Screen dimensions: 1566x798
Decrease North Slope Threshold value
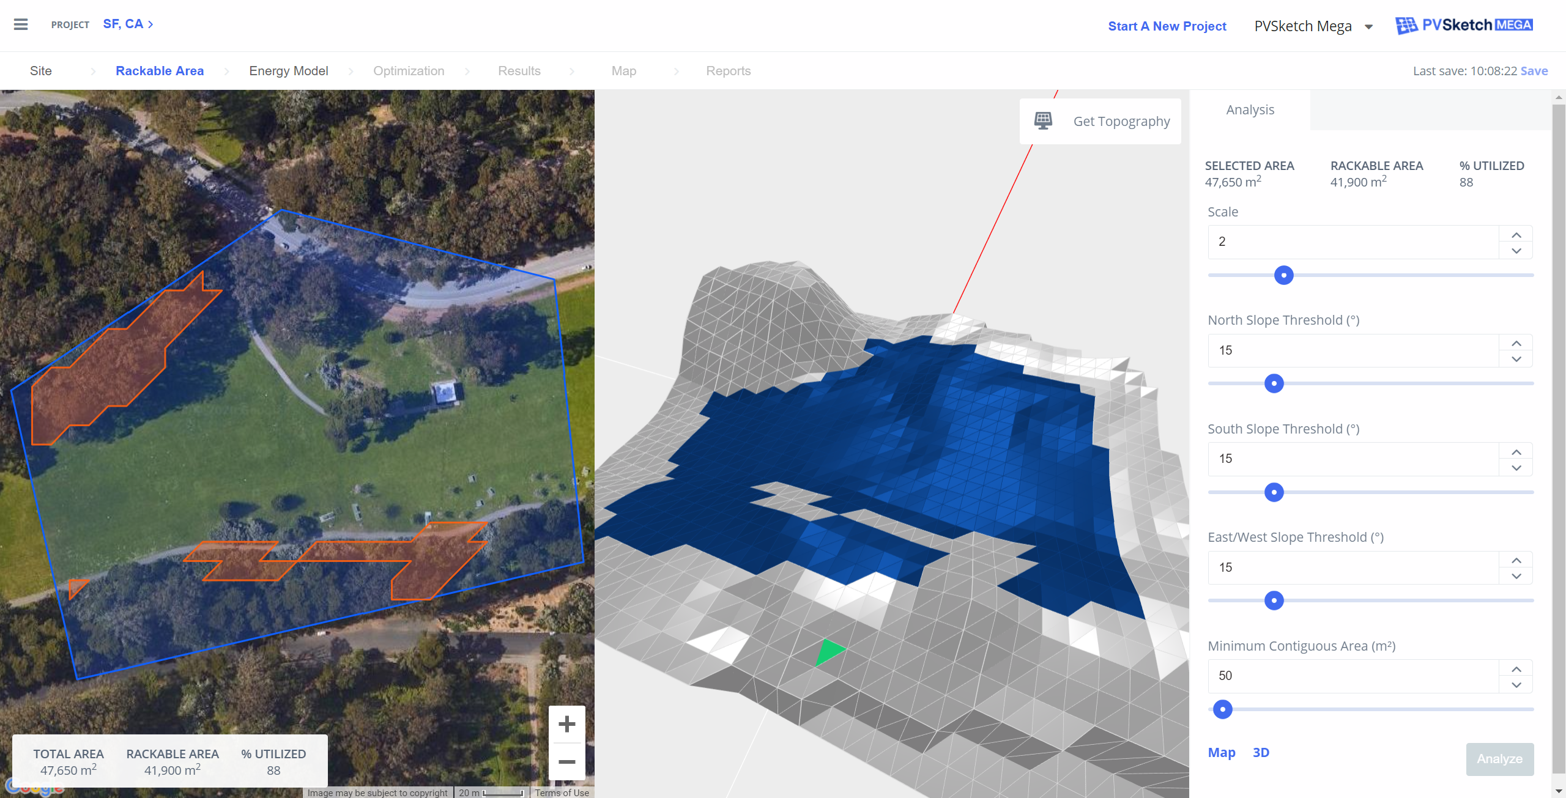[x=1516, y=359]
